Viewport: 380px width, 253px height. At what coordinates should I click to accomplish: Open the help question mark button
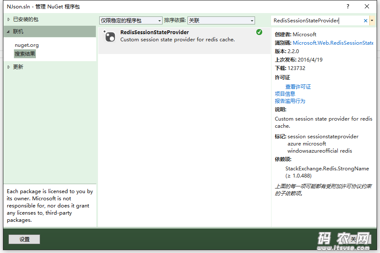(x=348, y=6)
